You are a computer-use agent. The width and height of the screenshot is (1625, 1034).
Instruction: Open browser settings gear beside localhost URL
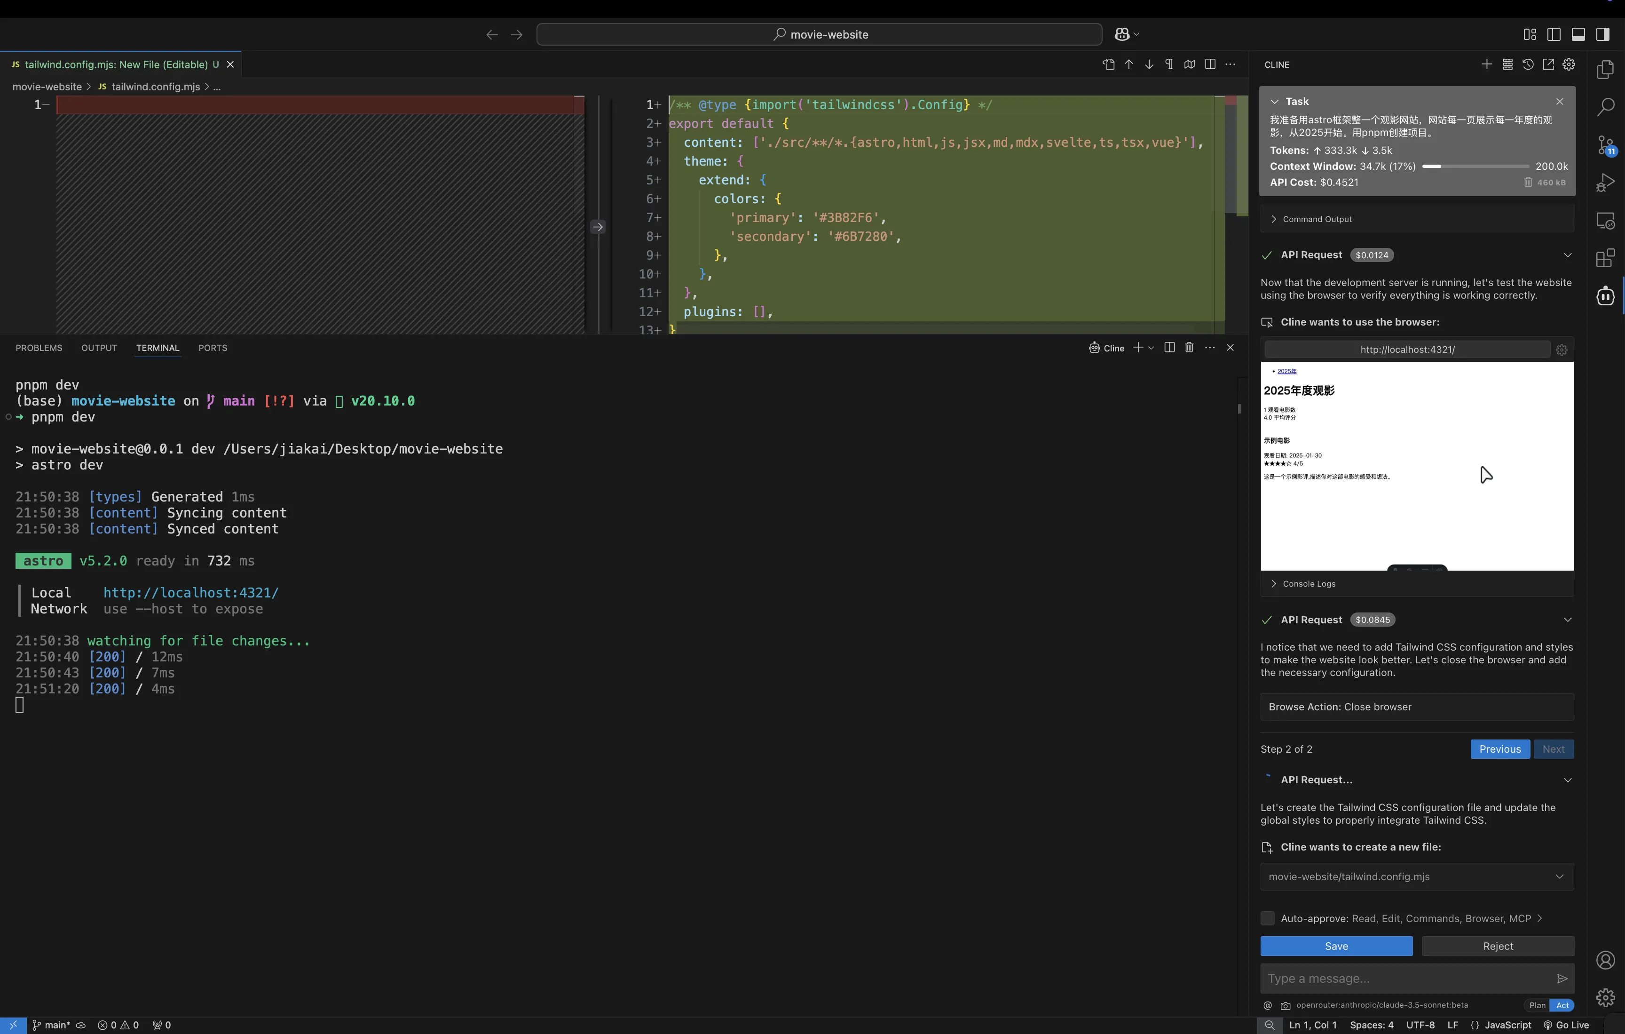[1562, 350]
